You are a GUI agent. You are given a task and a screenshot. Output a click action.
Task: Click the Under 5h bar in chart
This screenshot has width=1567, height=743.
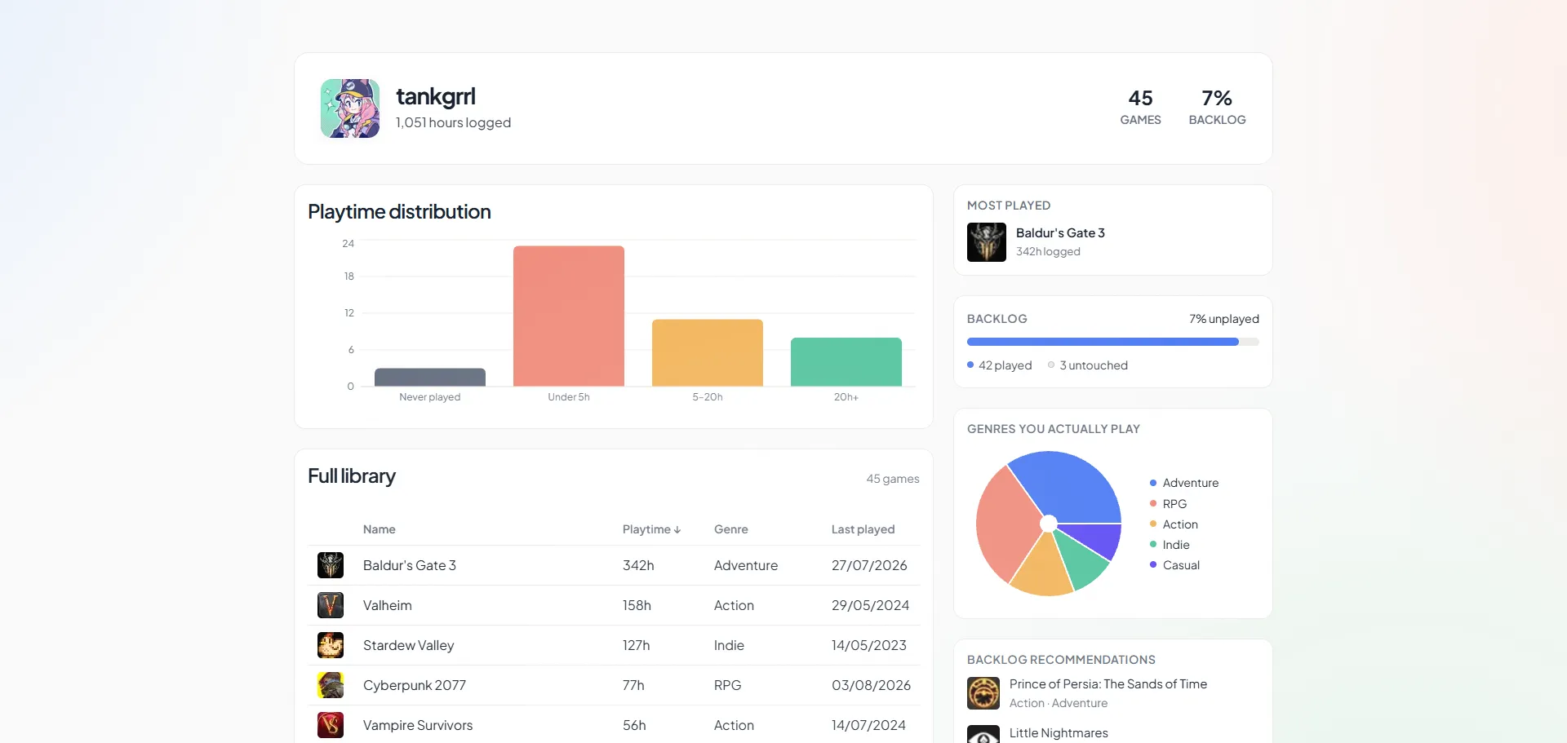pyautogui.click(x=569, y=316)
